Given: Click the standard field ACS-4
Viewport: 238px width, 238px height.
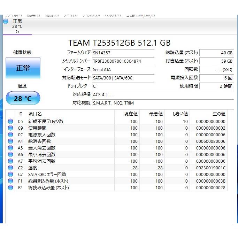Looking at the screenshot, I should (x=163, y=95).
